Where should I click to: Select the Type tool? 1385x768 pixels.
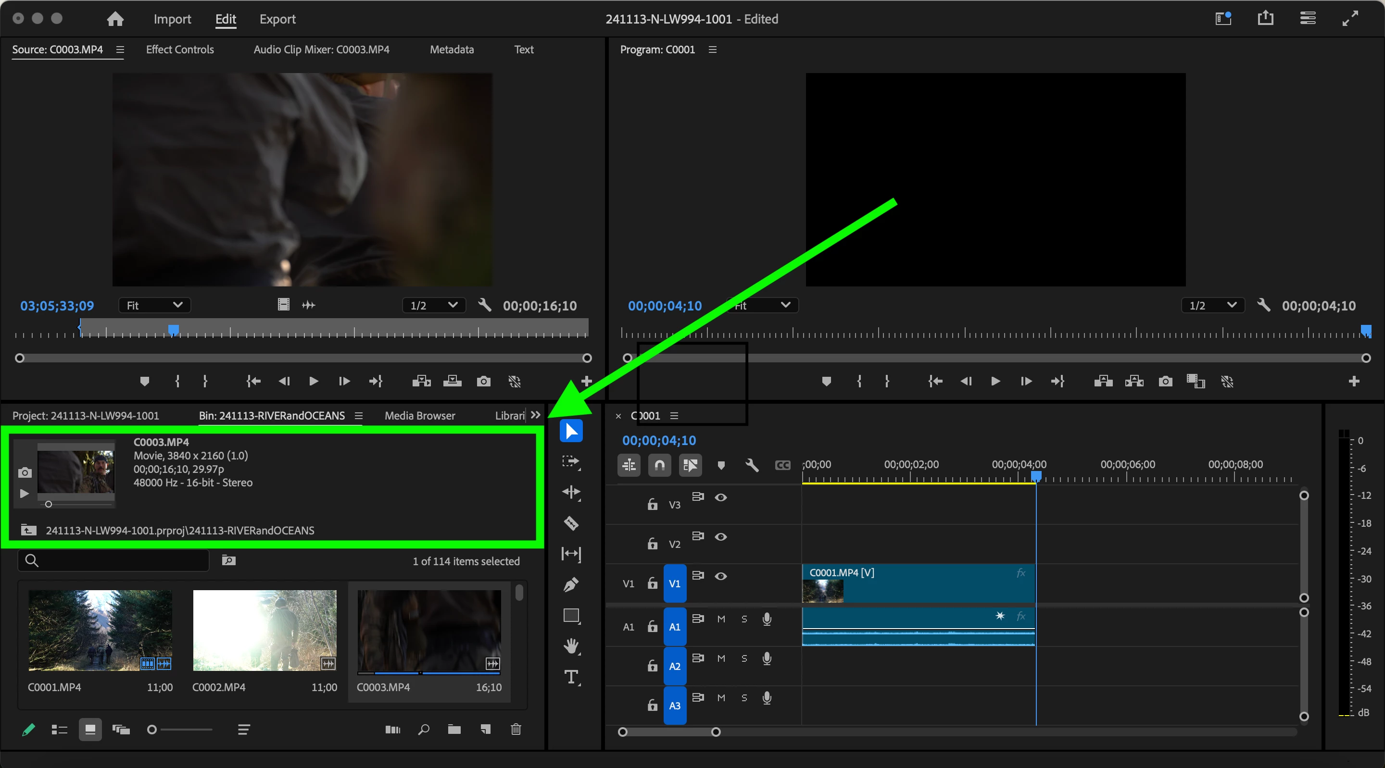571,677
